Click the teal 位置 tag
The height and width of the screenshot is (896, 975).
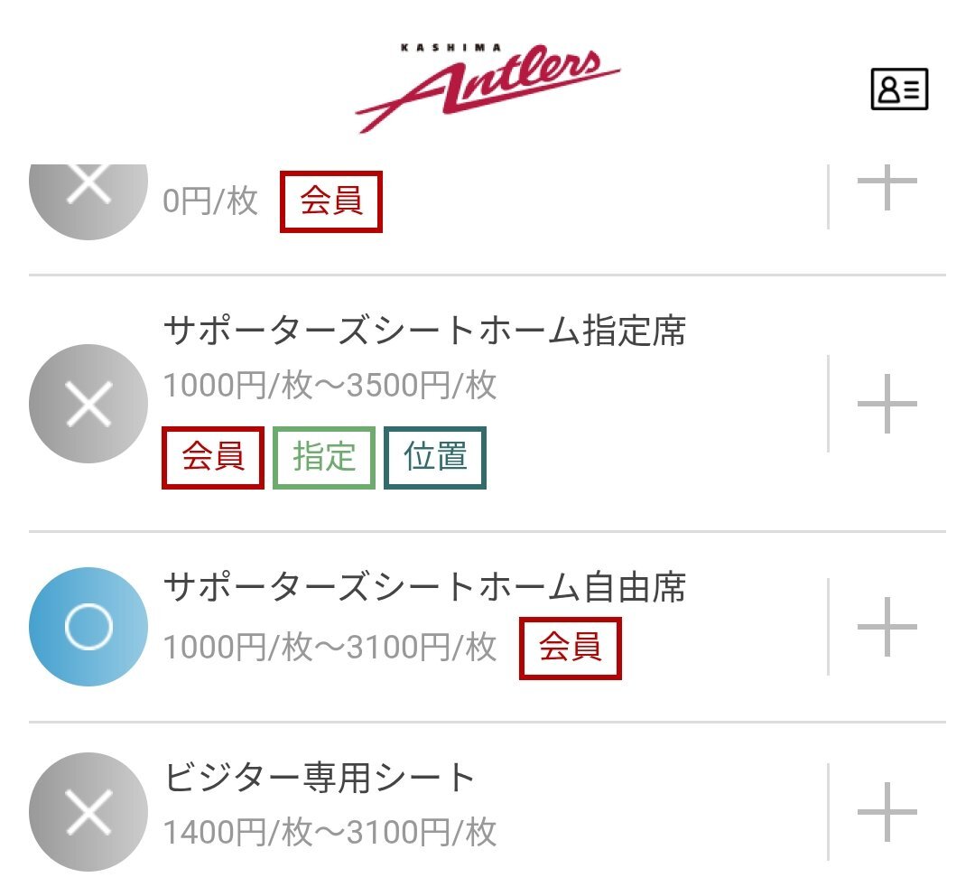tap(435, 457)
